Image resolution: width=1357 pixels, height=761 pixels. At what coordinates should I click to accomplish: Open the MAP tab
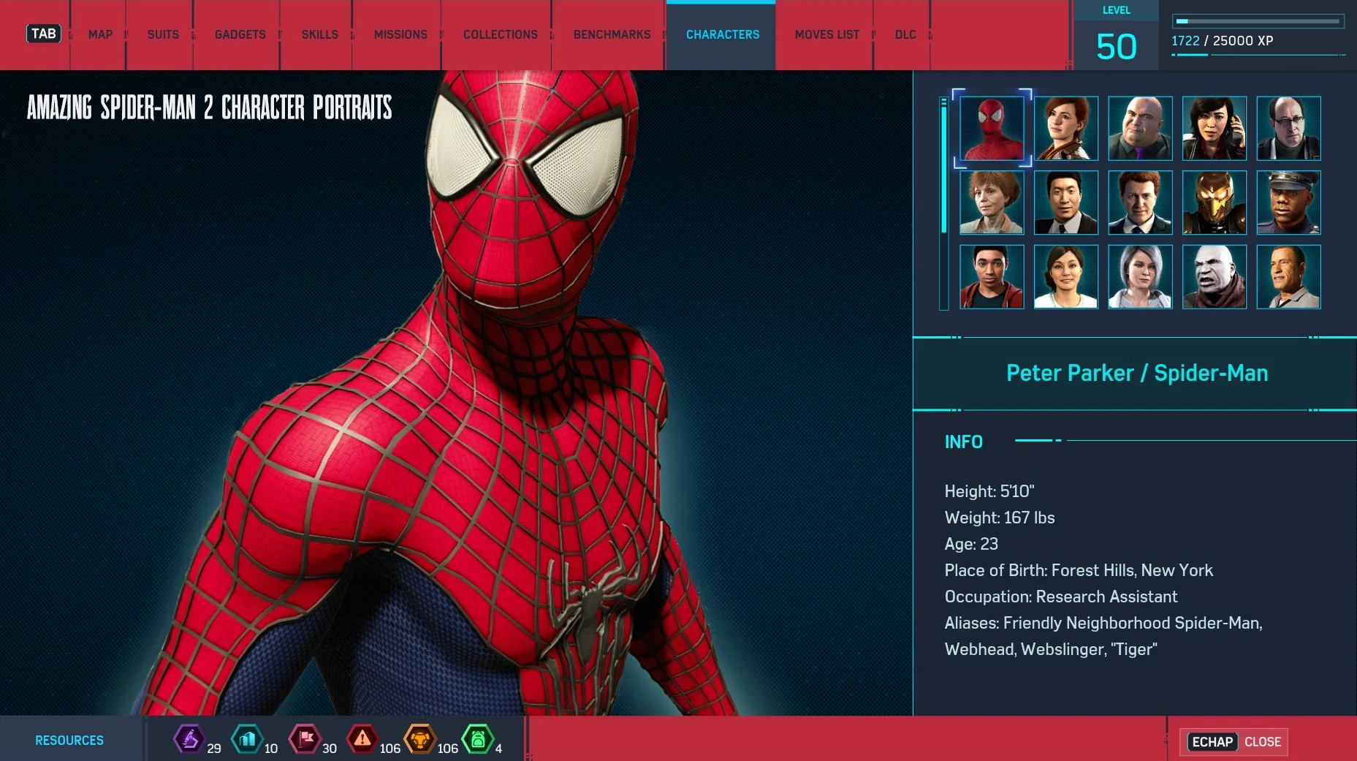[100, 34]
